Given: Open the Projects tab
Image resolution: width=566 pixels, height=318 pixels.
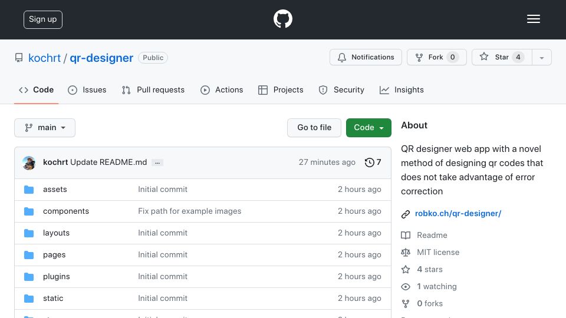Looking at the screenshot, I should pos(281,90).
